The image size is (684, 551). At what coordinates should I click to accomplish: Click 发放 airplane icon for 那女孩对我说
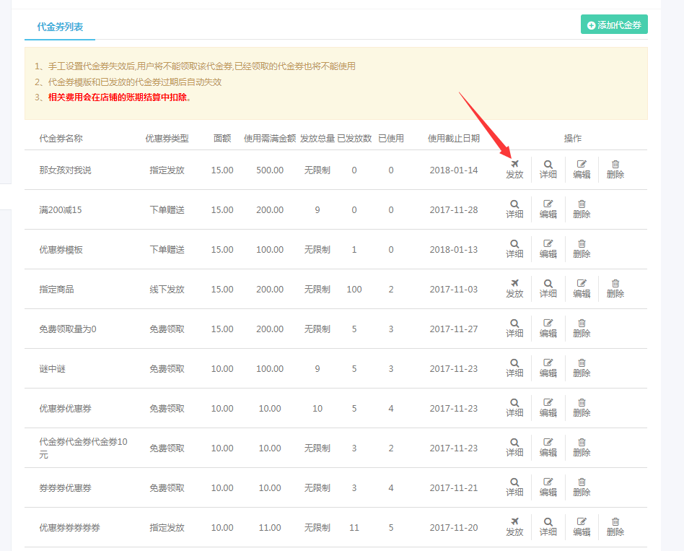514,169
